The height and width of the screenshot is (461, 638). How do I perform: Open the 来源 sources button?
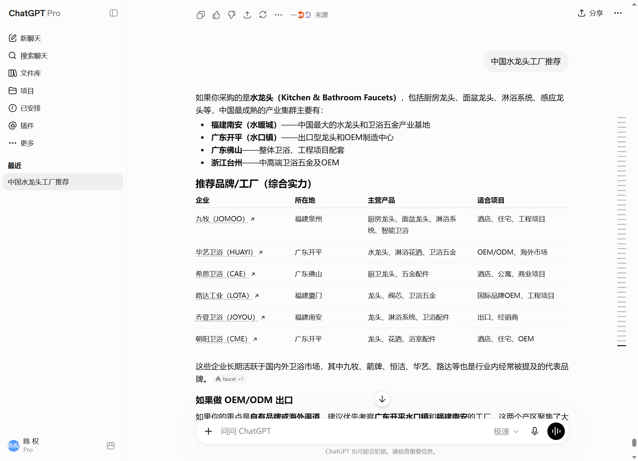[x=309, y=15]
